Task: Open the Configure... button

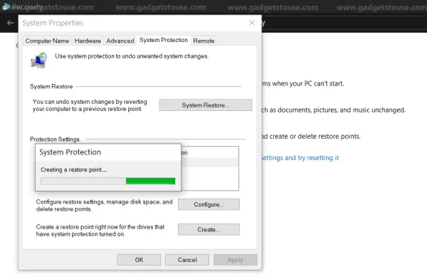Action: click(x=209, y=204)
